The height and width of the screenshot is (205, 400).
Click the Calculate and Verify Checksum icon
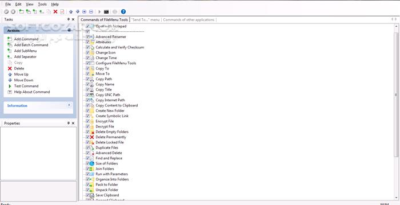(x=92, y=47)
